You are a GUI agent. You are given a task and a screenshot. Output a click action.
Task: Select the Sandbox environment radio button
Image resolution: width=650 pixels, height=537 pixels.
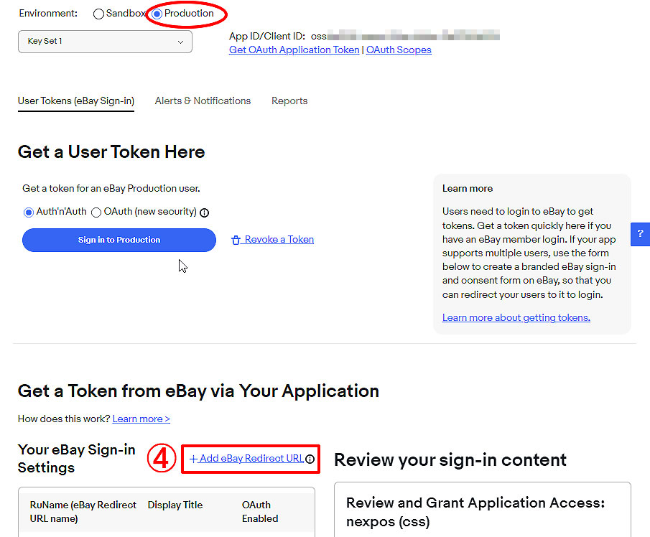click(98, 14)
